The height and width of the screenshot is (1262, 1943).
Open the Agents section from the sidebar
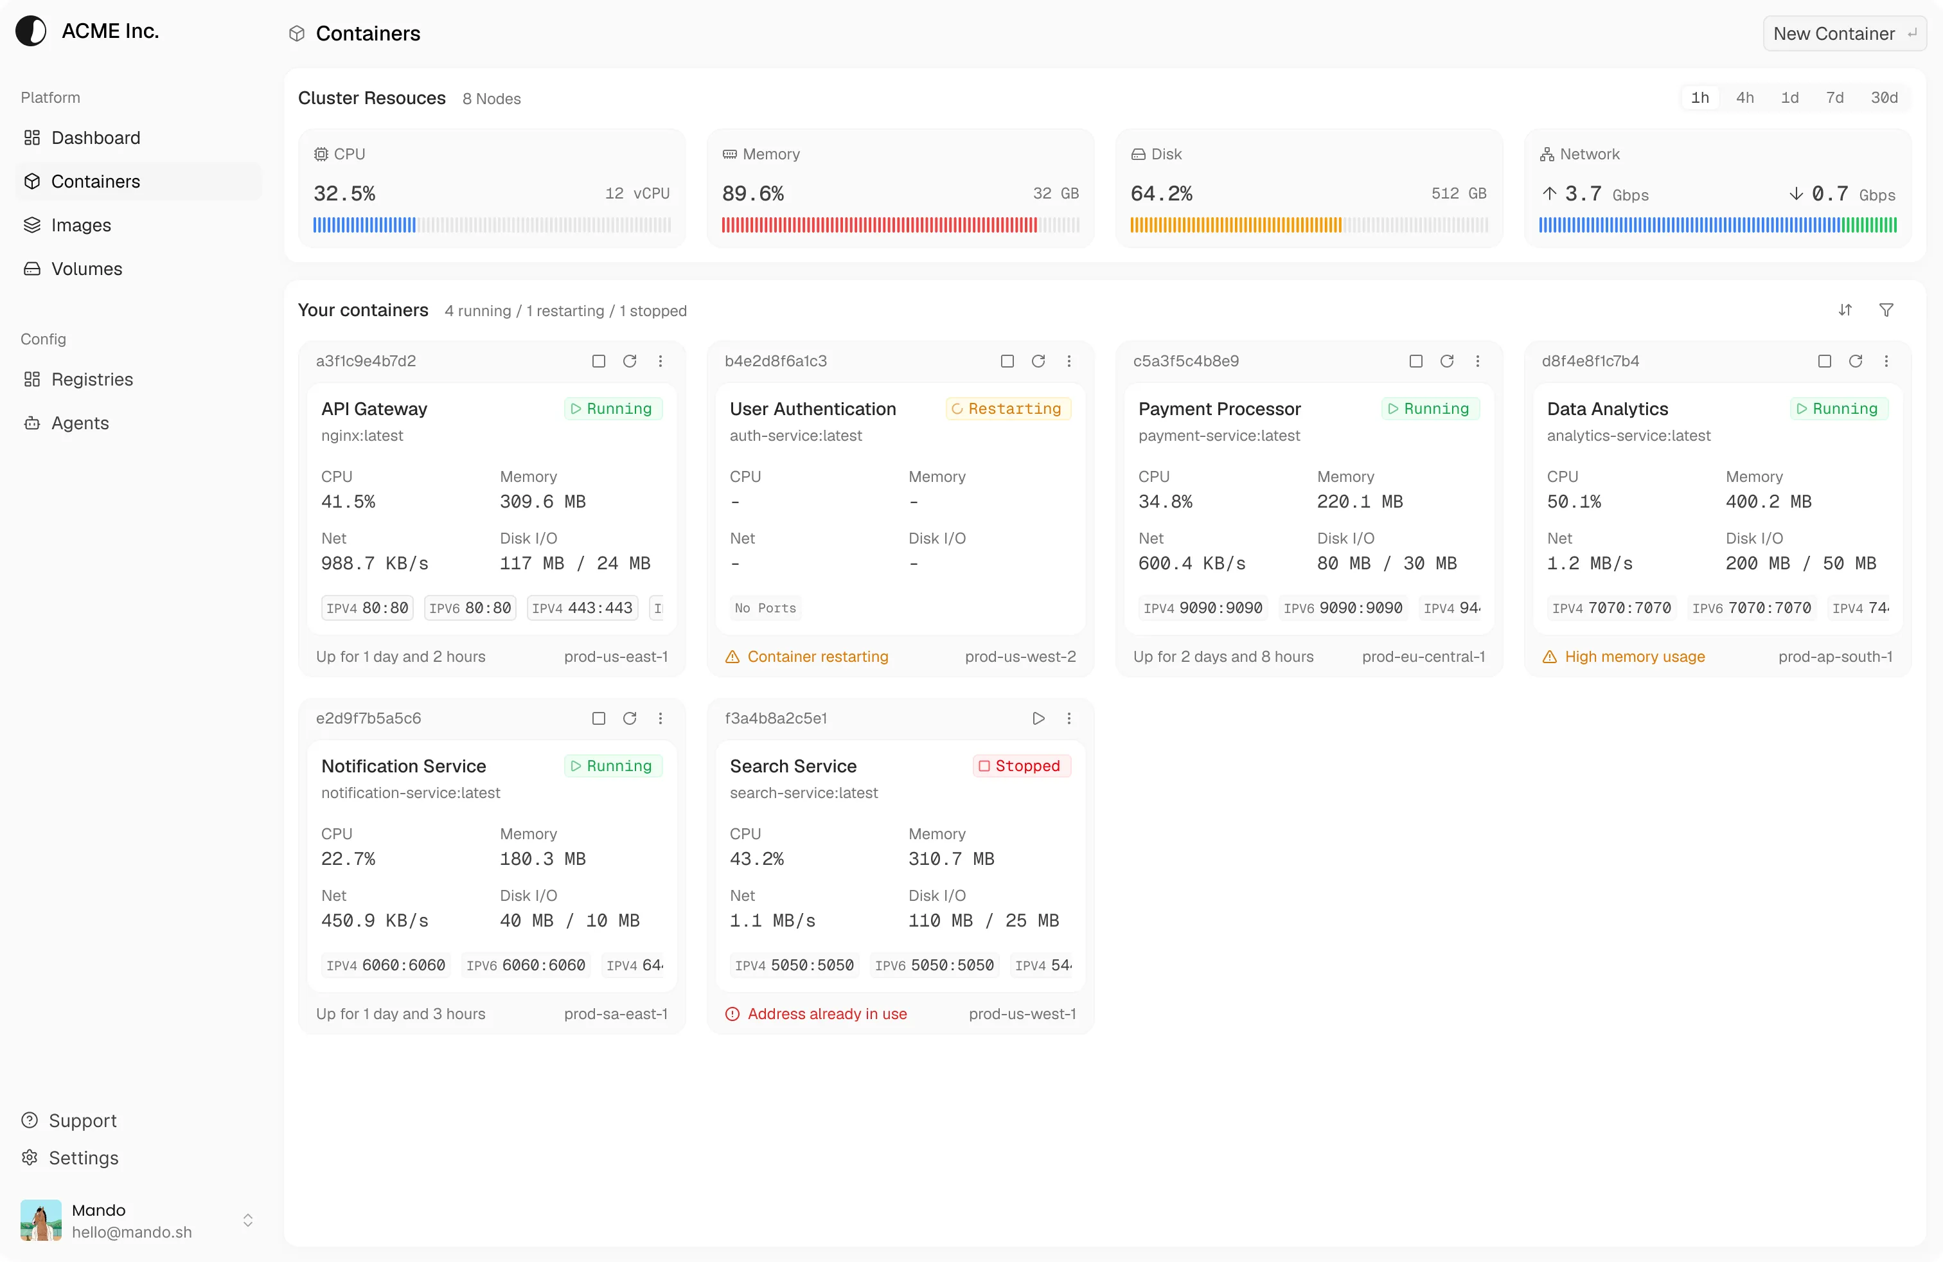[x=79, y=423]
